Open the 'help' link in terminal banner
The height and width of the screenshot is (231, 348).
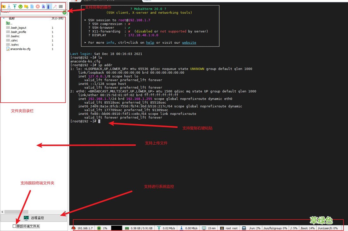150,43
